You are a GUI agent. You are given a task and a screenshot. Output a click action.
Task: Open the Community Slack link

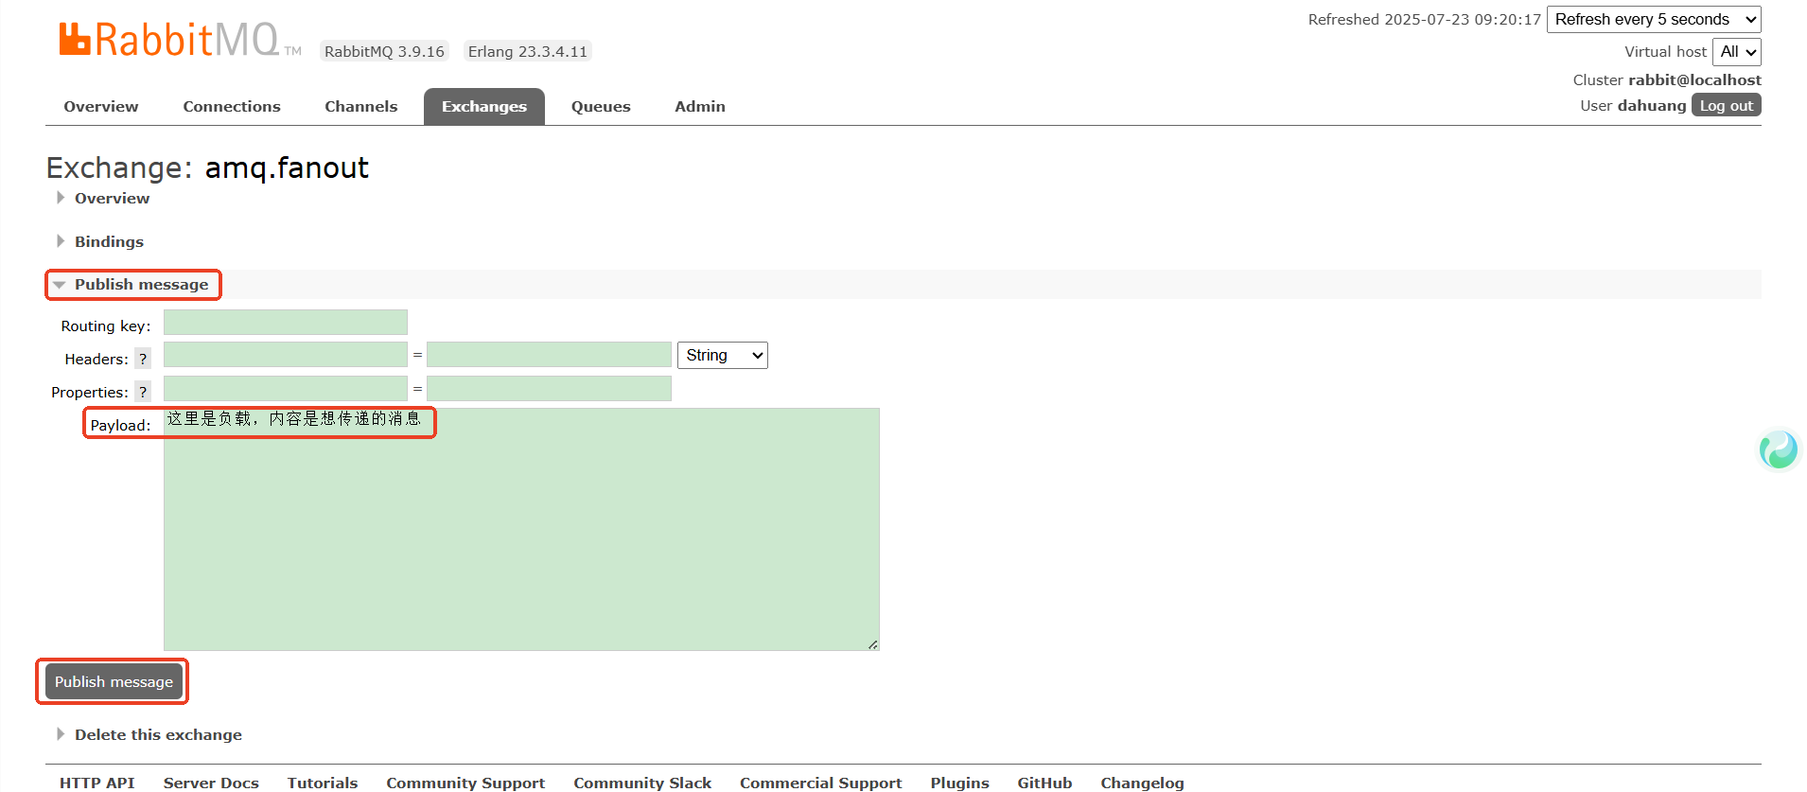[642, 783]
